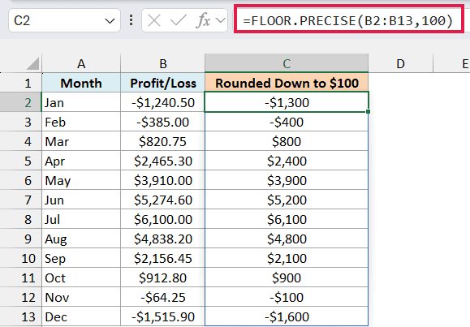Click the $912.80 cell
The height and width of the screenshot is (327, 470).
(163, 278)
